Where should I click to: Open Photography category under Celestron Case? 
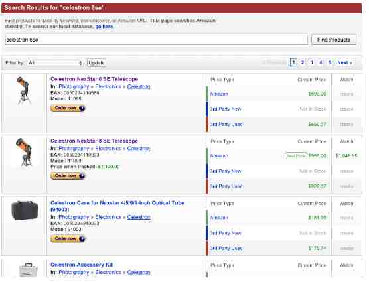[74, 217]
